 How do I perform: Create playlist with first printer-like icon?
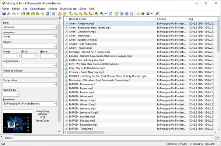point(60,14)
